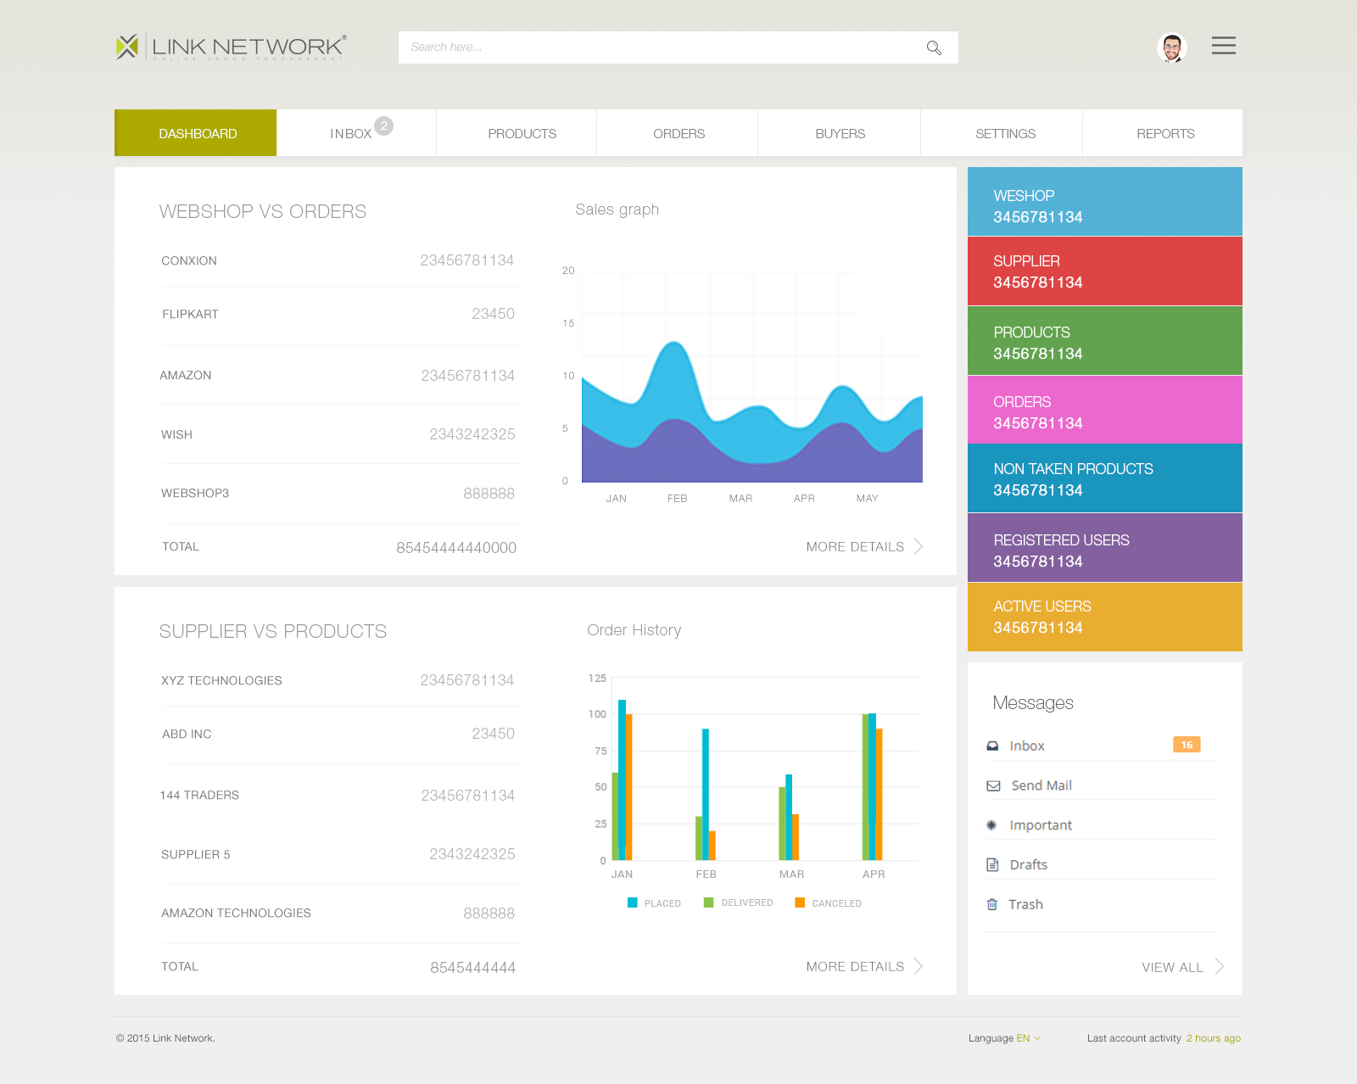Image resolution: width=1357 pixels, height=1084 pixels.
Task: Open View All messages
Action: coord(1182,967)
